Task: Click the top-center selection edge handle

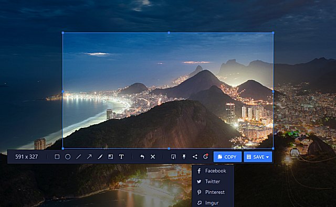Action: (169, 32)
